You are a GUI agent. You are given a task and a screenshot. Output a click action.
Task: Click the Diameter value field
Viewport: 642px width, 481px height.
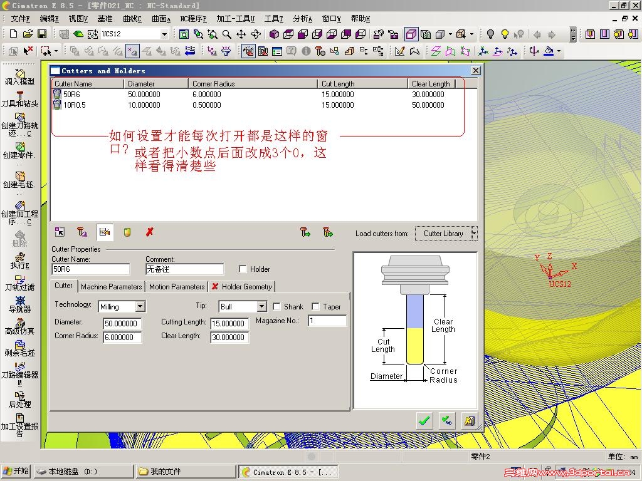pos(122,324)
